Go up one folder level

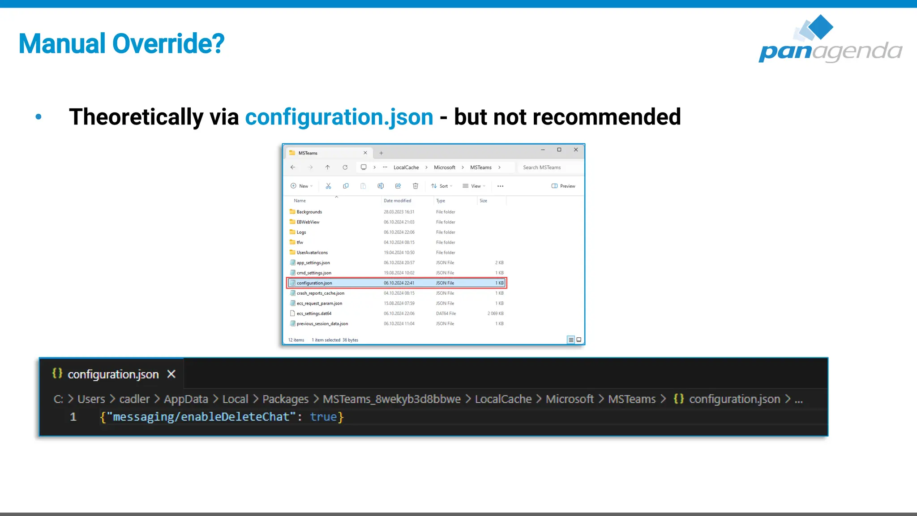click(x=328, y=168)
